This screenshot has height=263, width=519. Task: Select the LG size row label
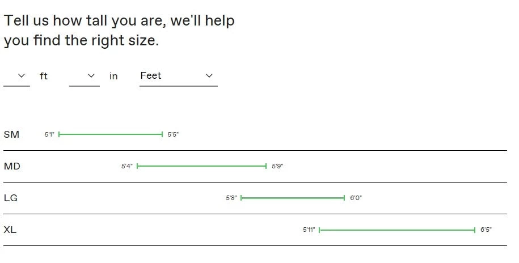(11, 198)
